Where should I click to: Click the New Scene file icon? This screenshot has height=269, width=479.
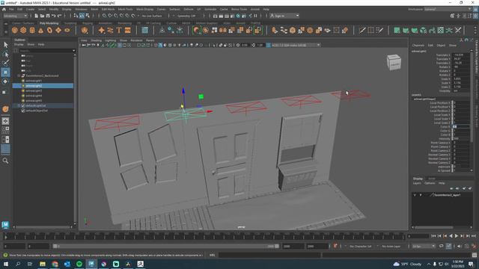point(37,16)
